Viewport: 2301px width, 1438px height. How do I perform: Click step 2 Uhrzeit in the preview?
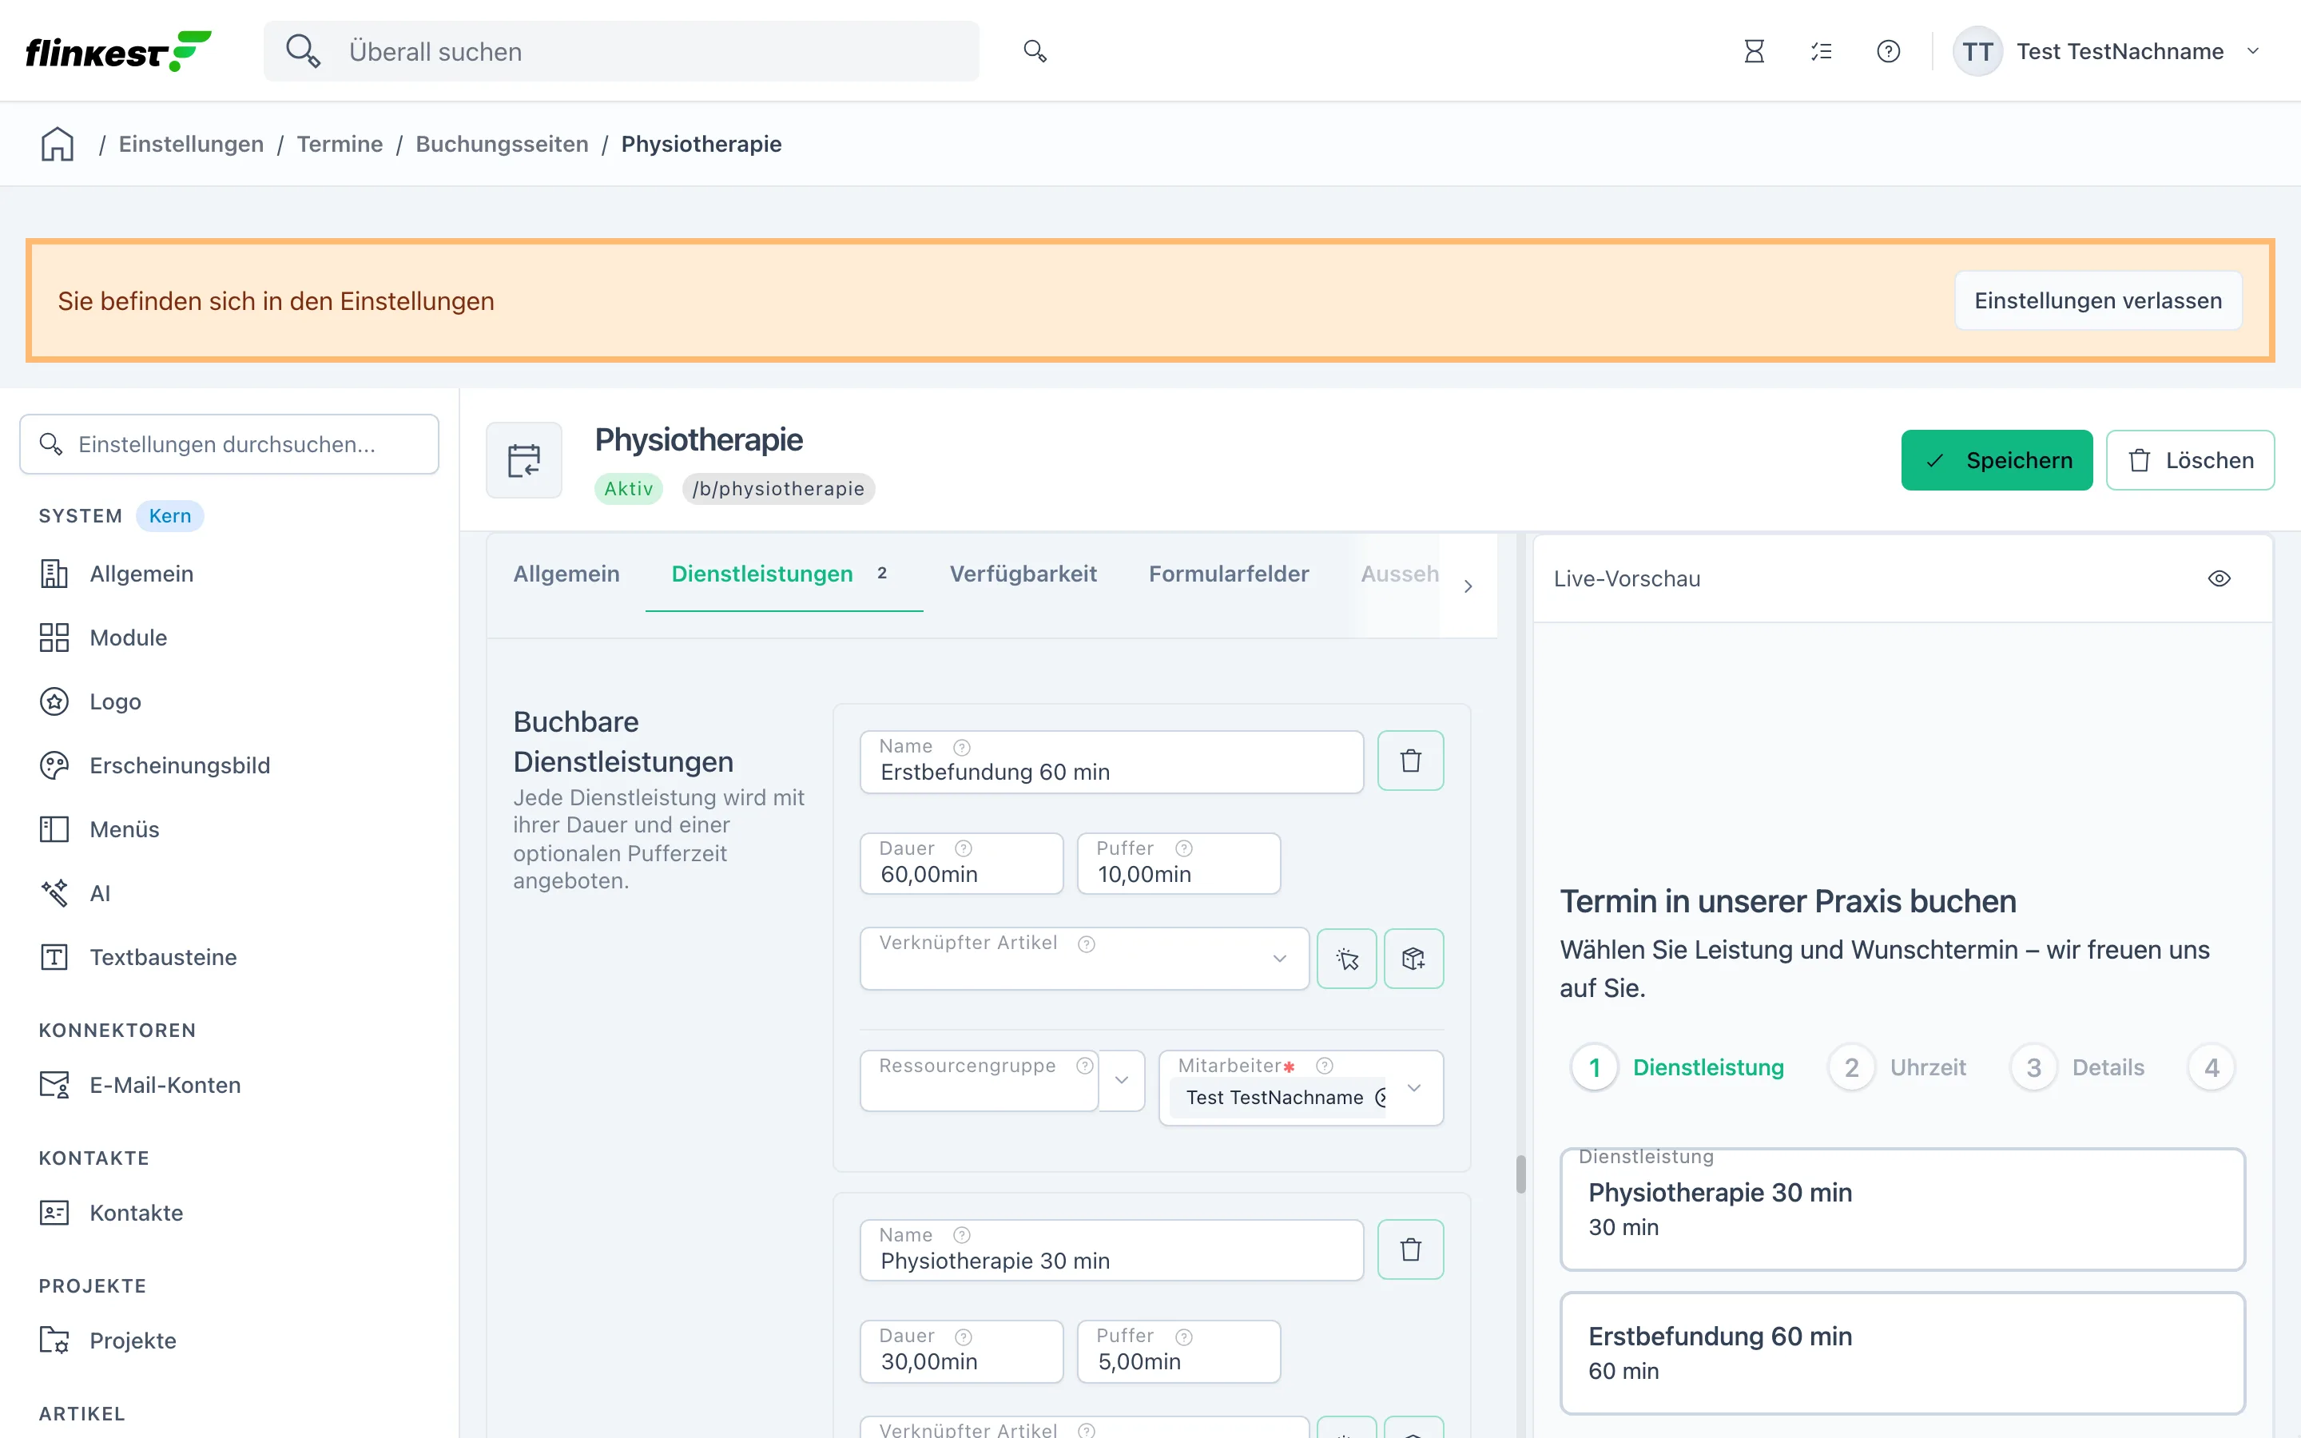click(1898, 1067)
